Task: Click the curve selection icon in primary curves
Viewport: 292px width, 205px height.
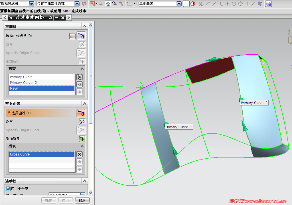Action: pos(81,36)
